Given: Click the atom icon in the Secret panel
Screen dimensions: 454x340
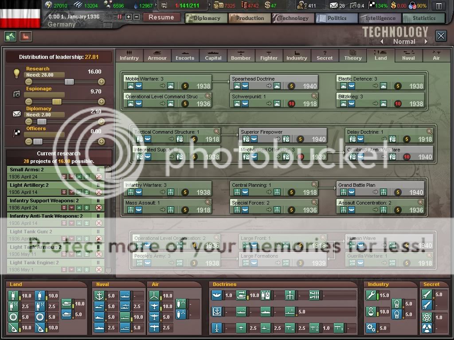Looking at the screenshot, I should [427, 317].
